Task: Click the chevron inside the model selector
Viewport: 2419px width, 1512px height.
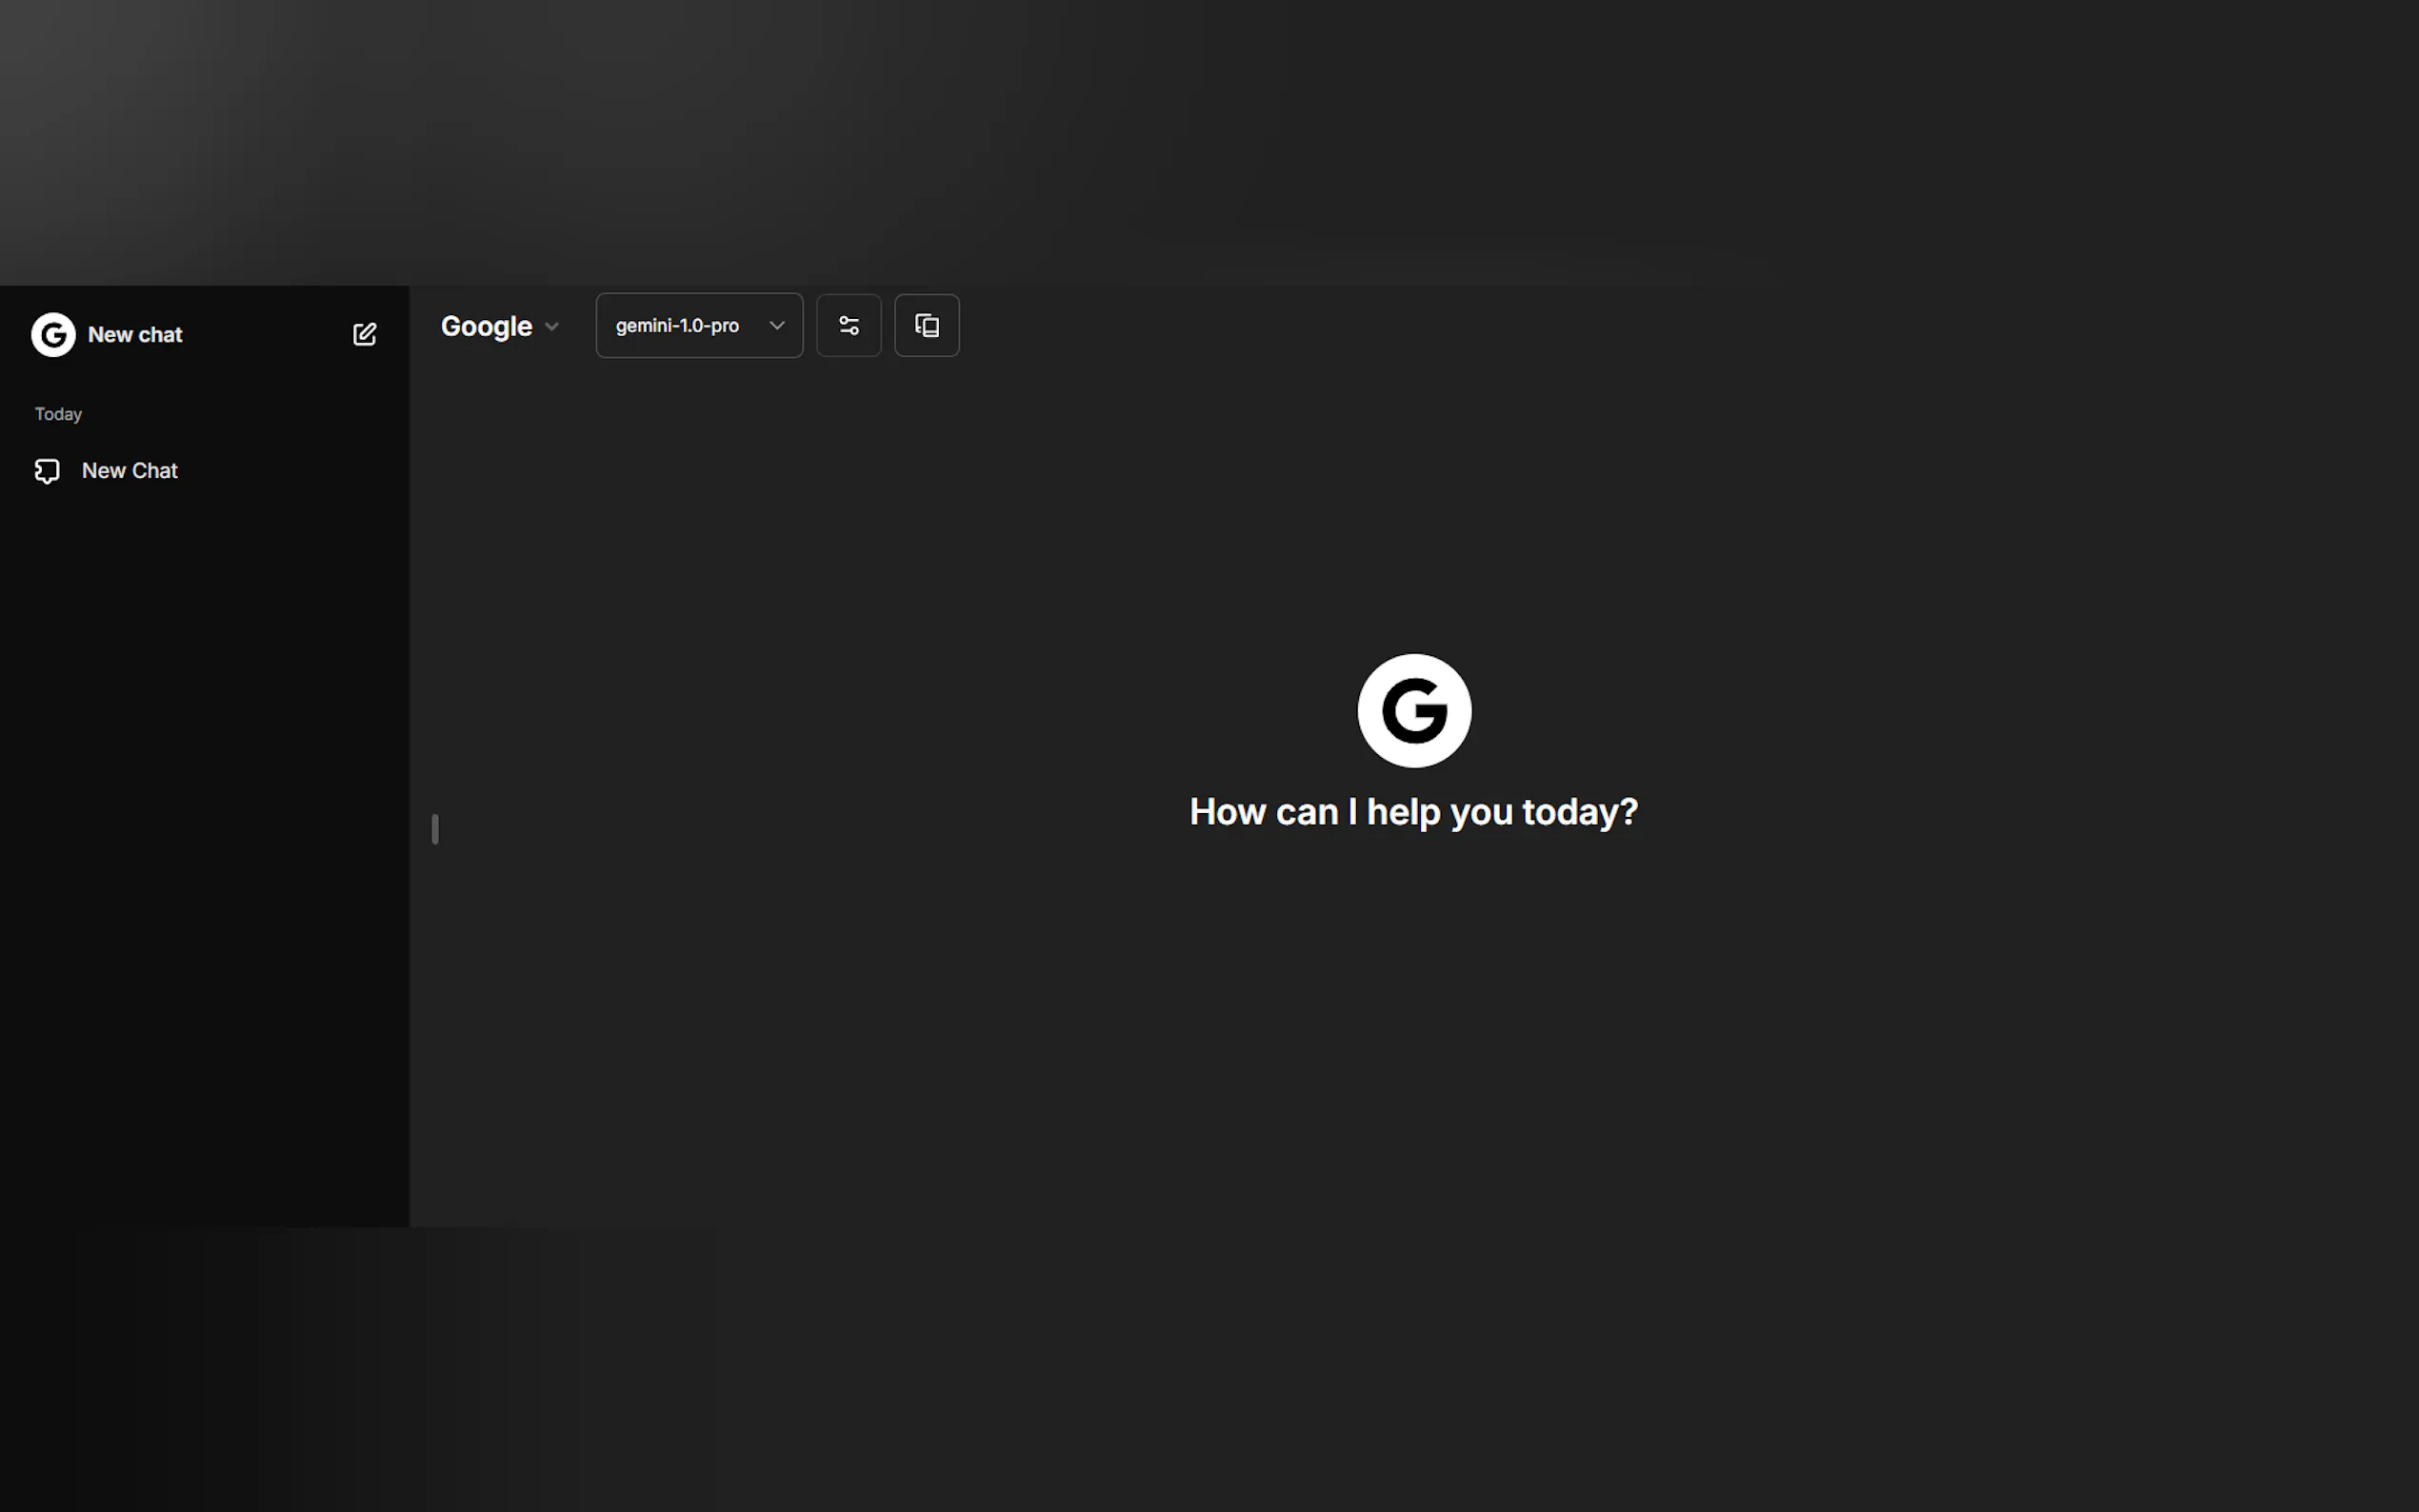Action: click(776, 325)
